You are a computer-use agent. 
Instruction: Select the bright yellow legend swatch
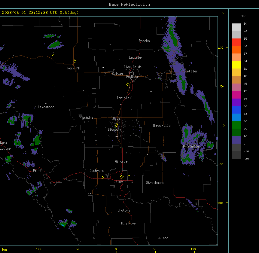click(x=236, y=65)
